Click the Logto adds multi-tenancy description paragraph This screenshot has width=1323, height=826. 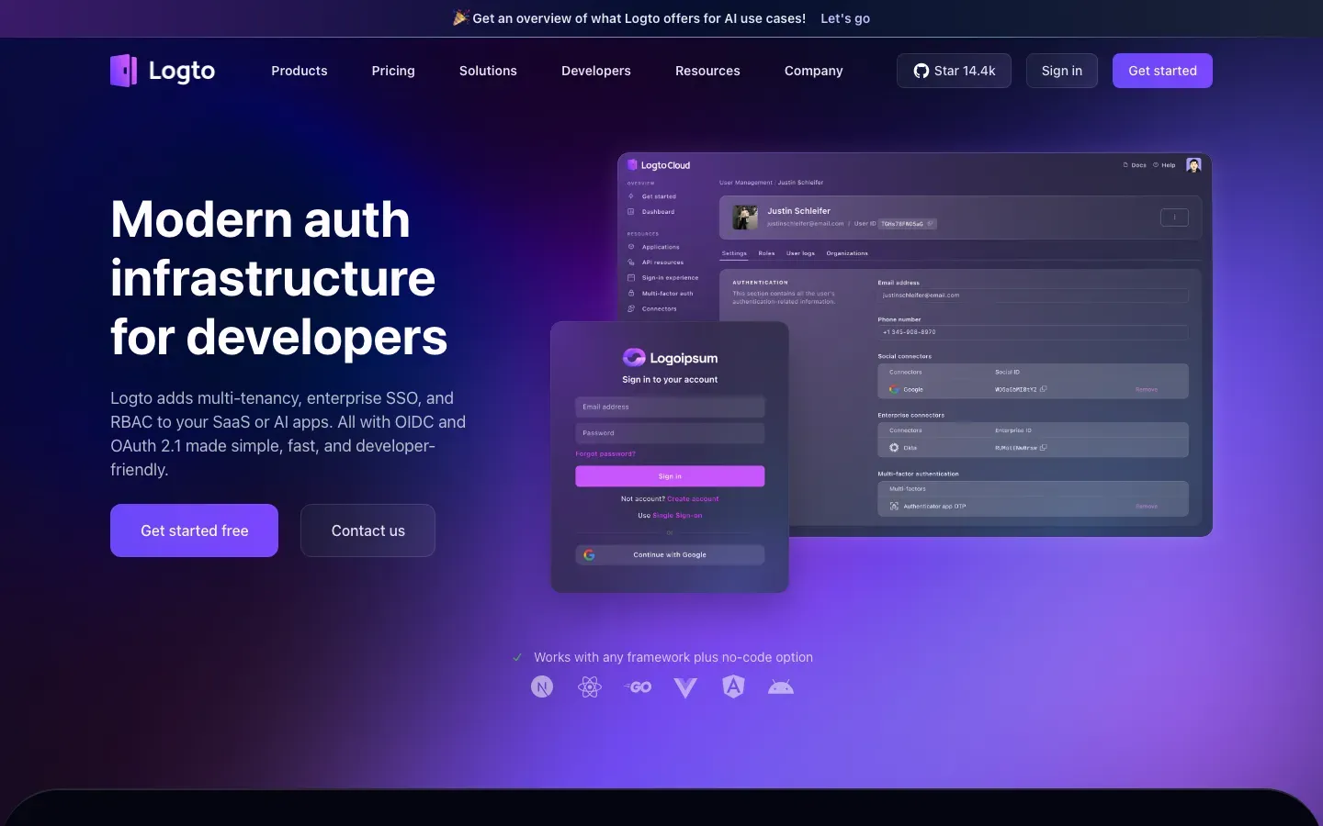click(288, 434)
